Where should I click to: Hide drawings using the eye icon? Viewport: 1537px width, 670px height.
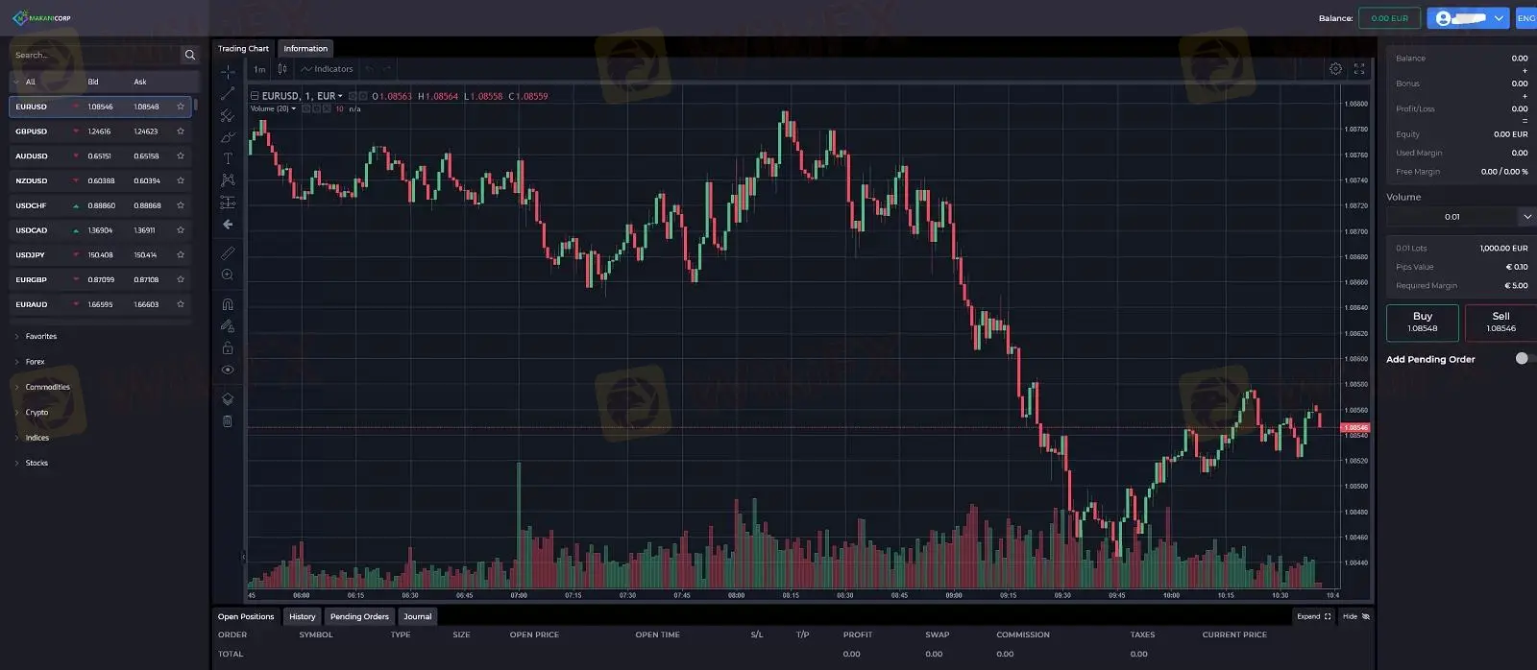point(228,369)
